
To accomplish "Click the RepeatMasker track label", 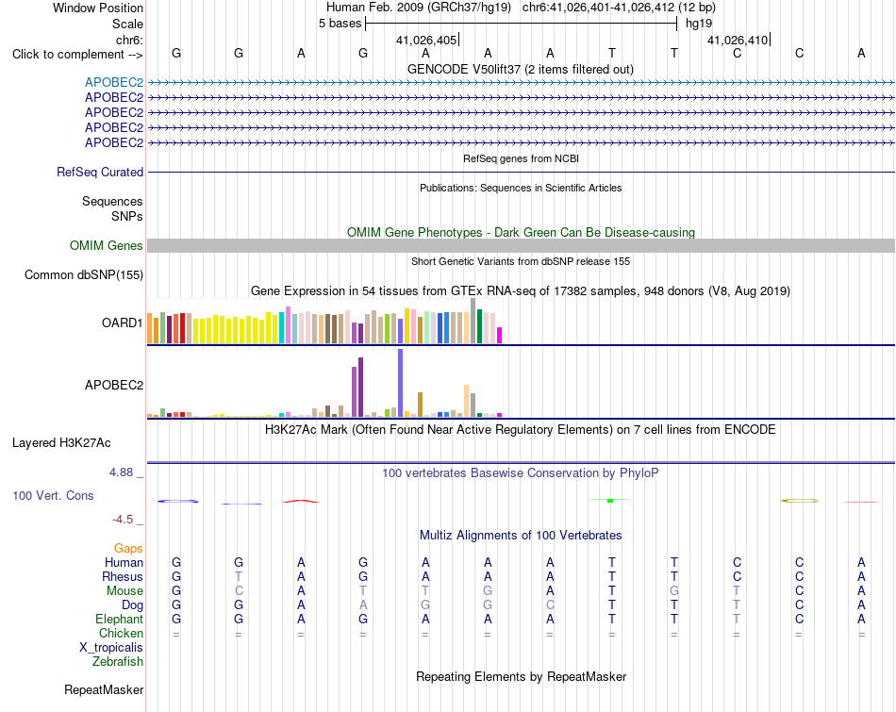I will (x=104, y=689).
